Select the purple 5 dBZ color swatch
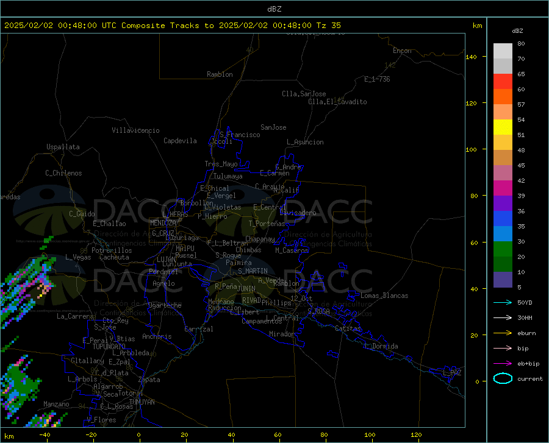This screenshot has height=443, width=549. tap(503, 280)
